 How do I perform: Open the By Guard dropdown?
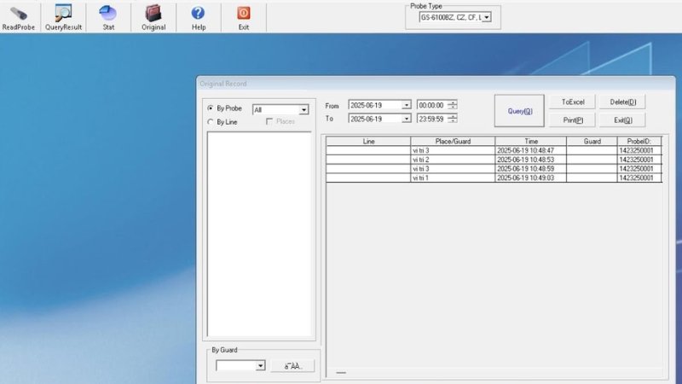[260, 365]
